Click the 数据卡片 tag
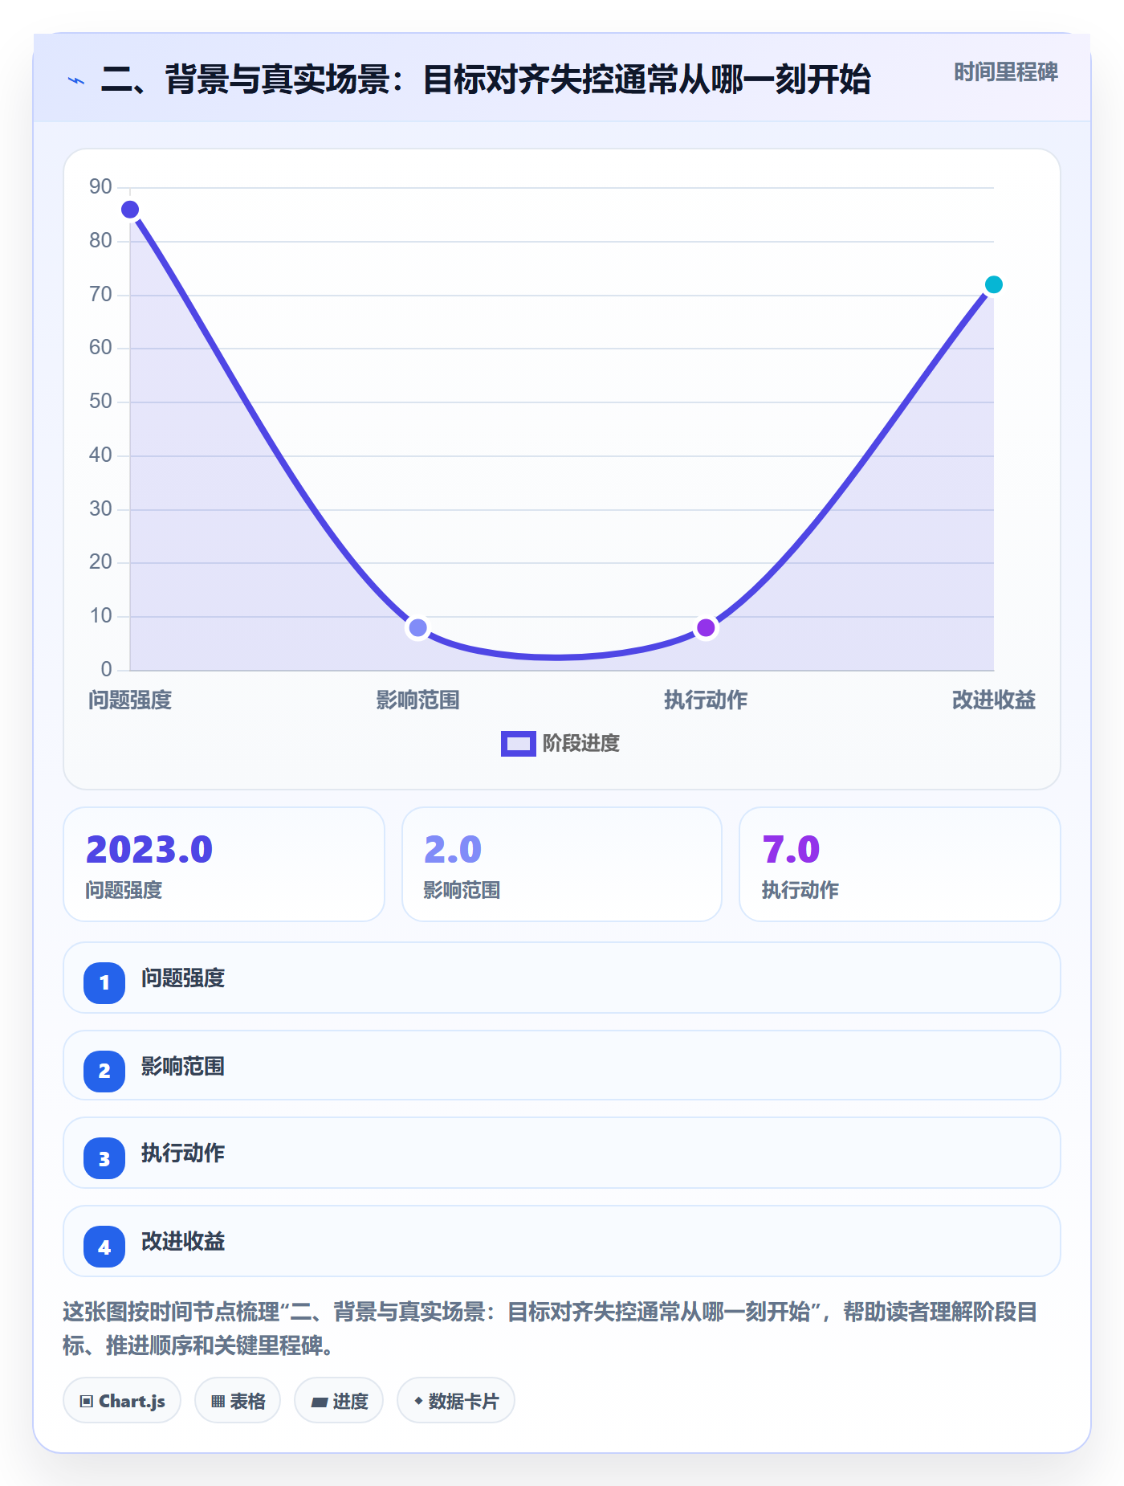The height and width of the screenshot is (1486, 1124). pos(456,1401)
